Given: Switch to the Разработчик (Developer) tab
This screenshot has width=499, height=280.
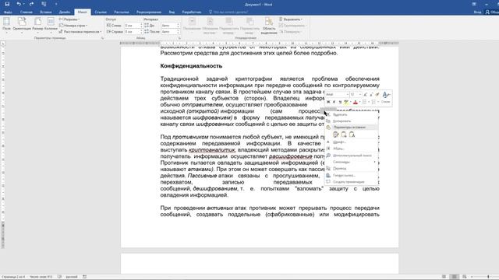Looking at the screenshot, I should (192, 12).
